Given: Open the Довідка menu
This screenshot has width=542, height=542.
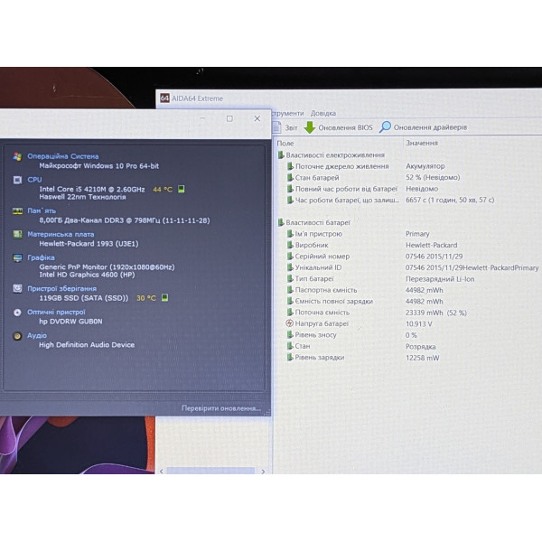Looking at the screenshot, I should tap(322, 114).
